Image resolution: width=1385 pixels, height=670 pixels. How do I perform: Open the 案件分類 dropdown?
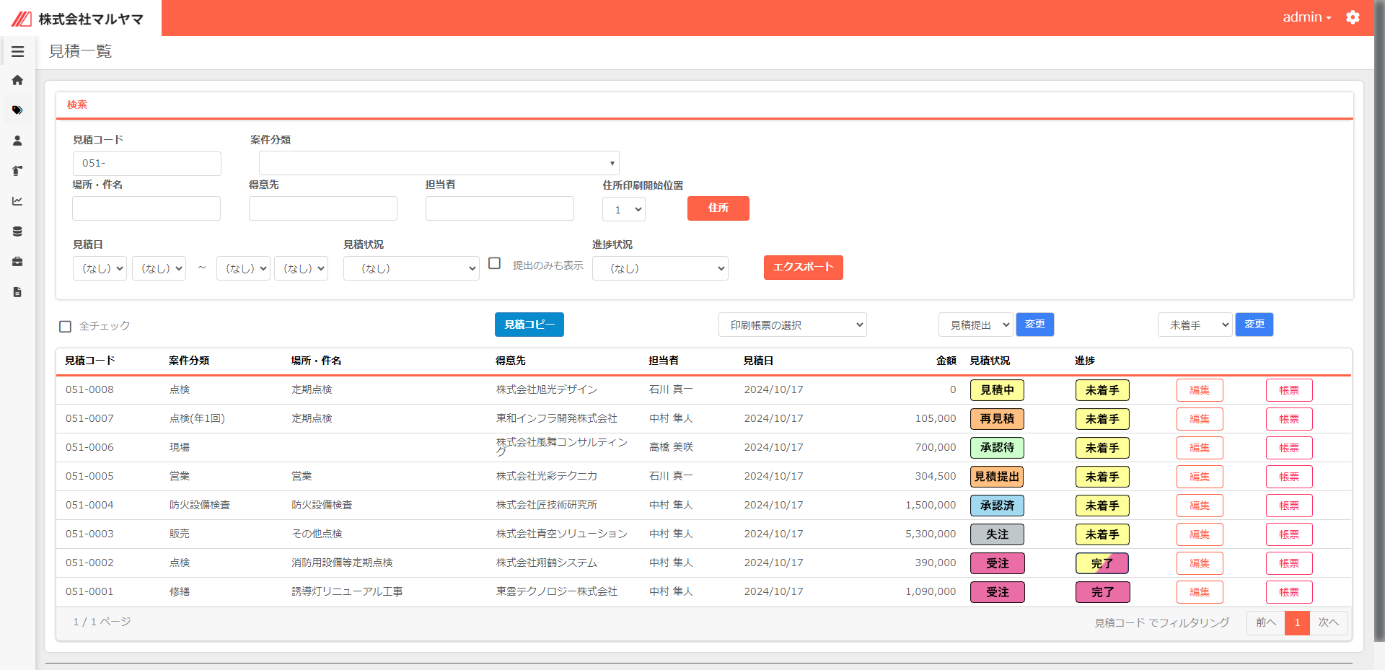coord(439,163)
